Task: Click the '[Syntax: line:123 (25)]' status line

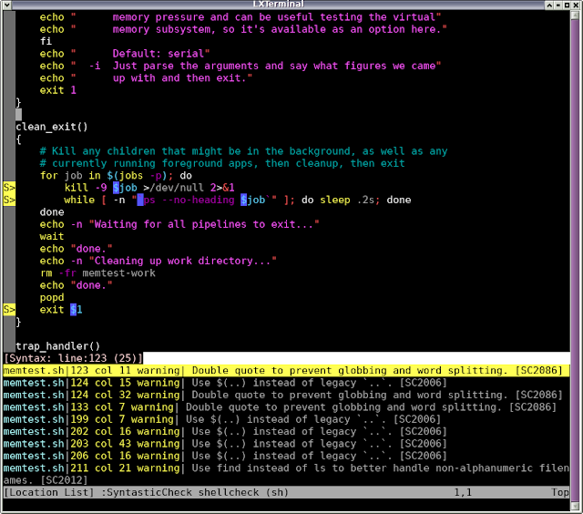Action: tap(73, 358)
